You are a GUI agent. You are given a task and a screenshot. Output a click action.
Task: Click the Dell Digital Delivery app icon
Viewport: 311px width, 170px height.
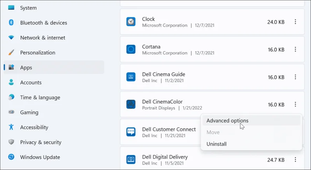(x=131, y=160)
